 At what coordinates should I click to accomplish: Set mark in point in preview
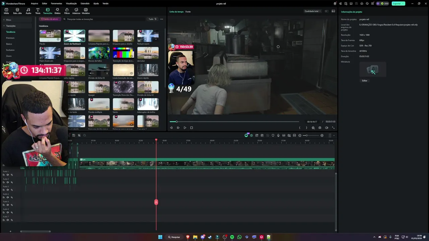click(300, 128)
